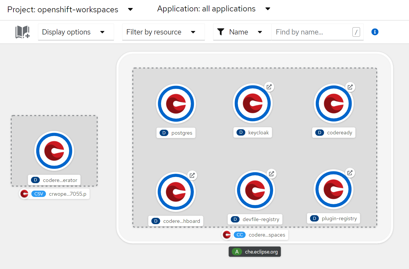Screen dimensions: 409x269
Task: Click the crwope...7055.p CSV label
Action: pyautogui.click(x=54, y=194)
